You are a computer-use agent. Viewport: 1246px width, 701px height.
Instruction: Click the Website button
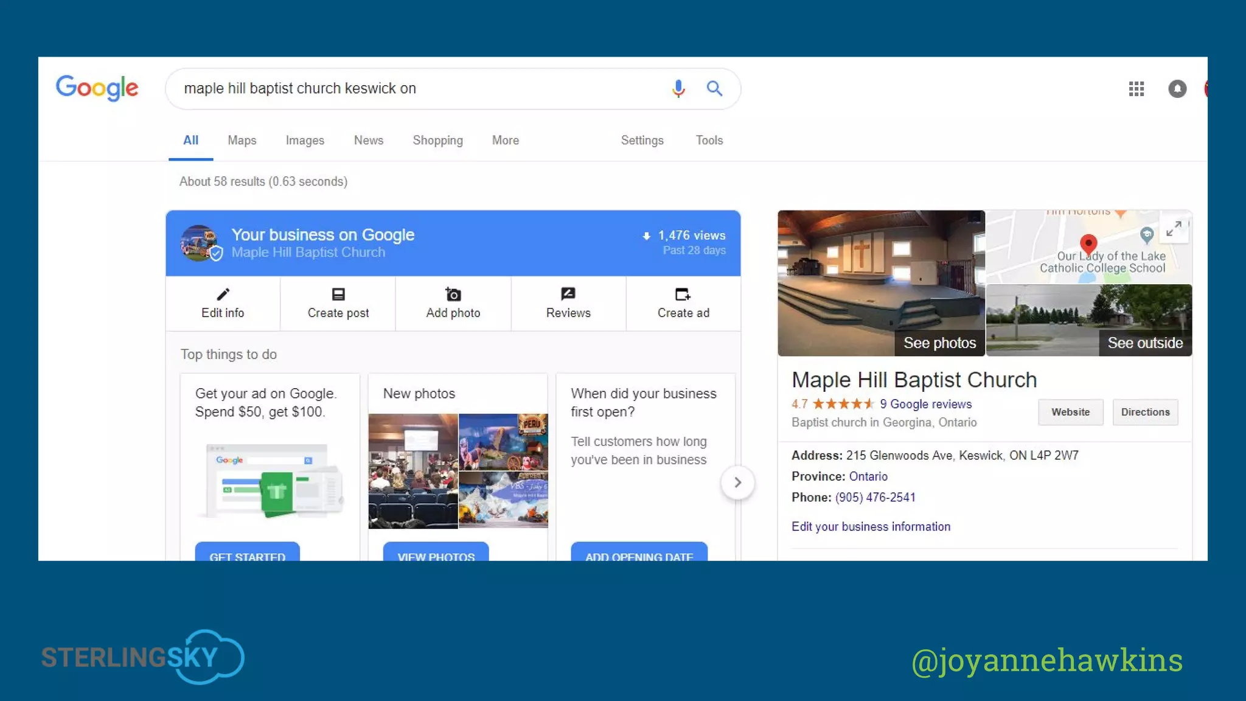[x=1070, y=412]
